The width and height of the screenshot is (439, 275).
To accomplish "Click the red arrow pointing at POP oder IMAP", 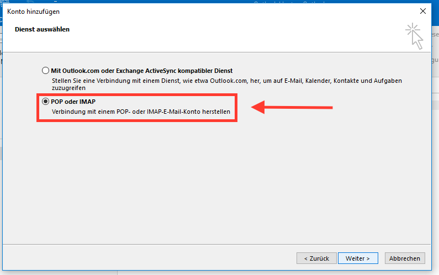I will [292, 108].
